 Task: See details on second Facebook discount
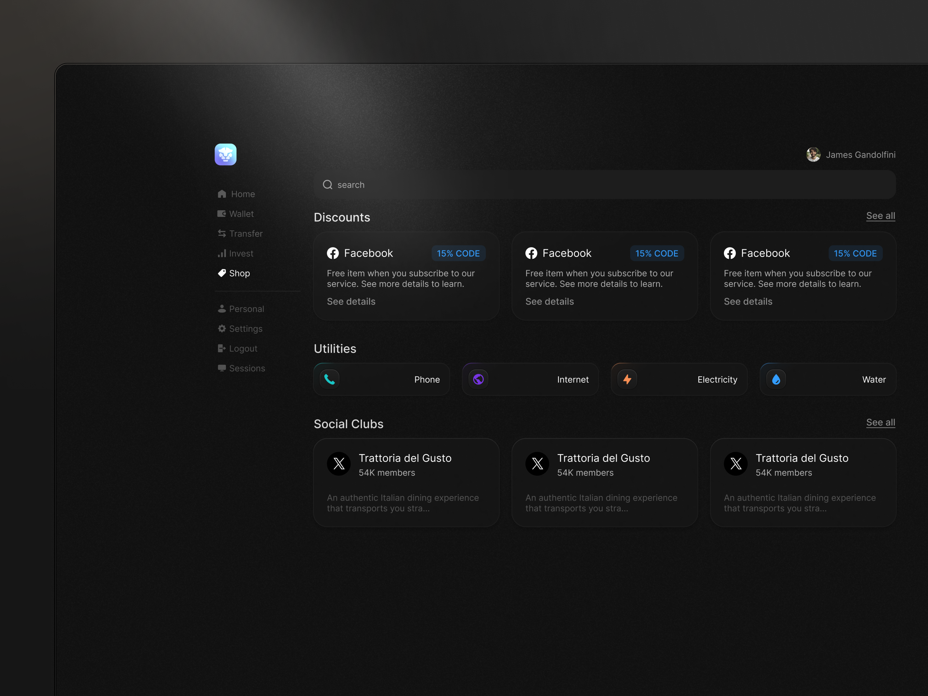(550, 301)
